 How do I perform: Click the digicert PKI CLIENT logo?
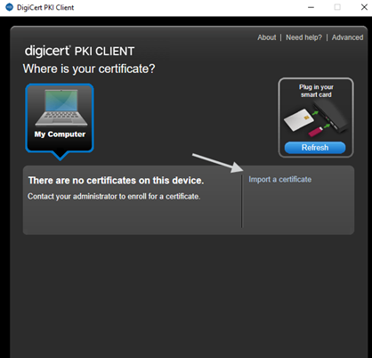pyautogui.click(x=79, y=51)
